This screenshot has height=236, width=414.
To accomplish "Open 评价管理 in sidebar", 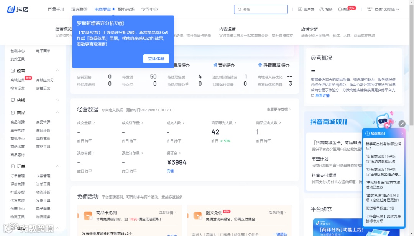I will point(17,184).
